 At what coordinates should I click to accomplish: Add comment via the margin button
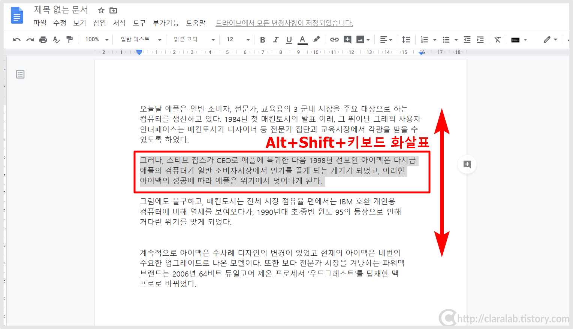tap(467, 164)
